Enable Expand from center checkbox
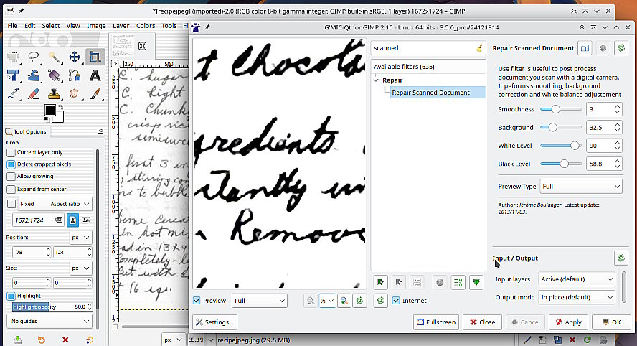Image resolution: width=637 pixels, height=346 pixels. point(11,190)
